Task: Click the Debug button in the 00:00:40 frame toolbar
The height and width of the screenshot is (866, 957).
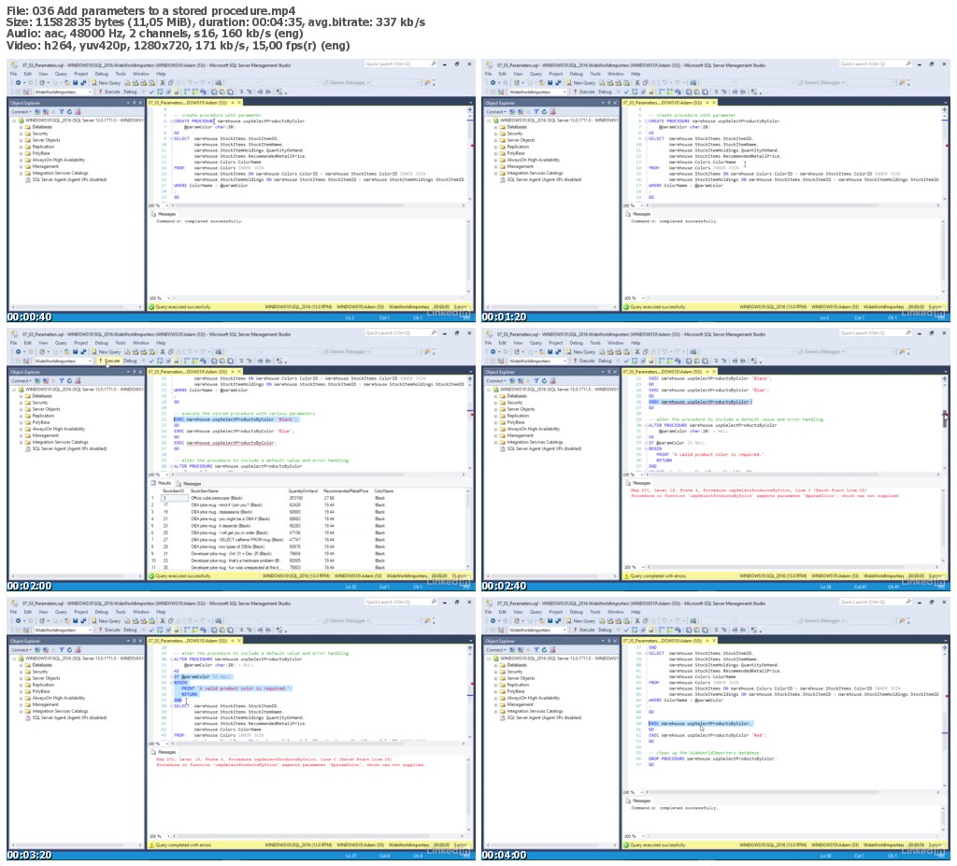Action: pos(130,92)
